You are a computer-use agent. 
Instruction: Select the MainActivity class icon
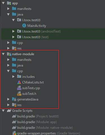(x=24, y=26)
